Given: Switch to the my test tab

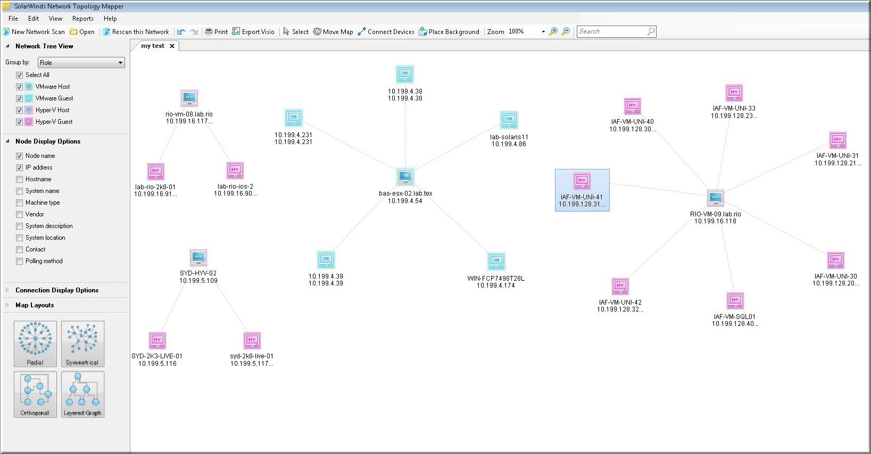Looking at the screenshot, I should coord(153,46).
